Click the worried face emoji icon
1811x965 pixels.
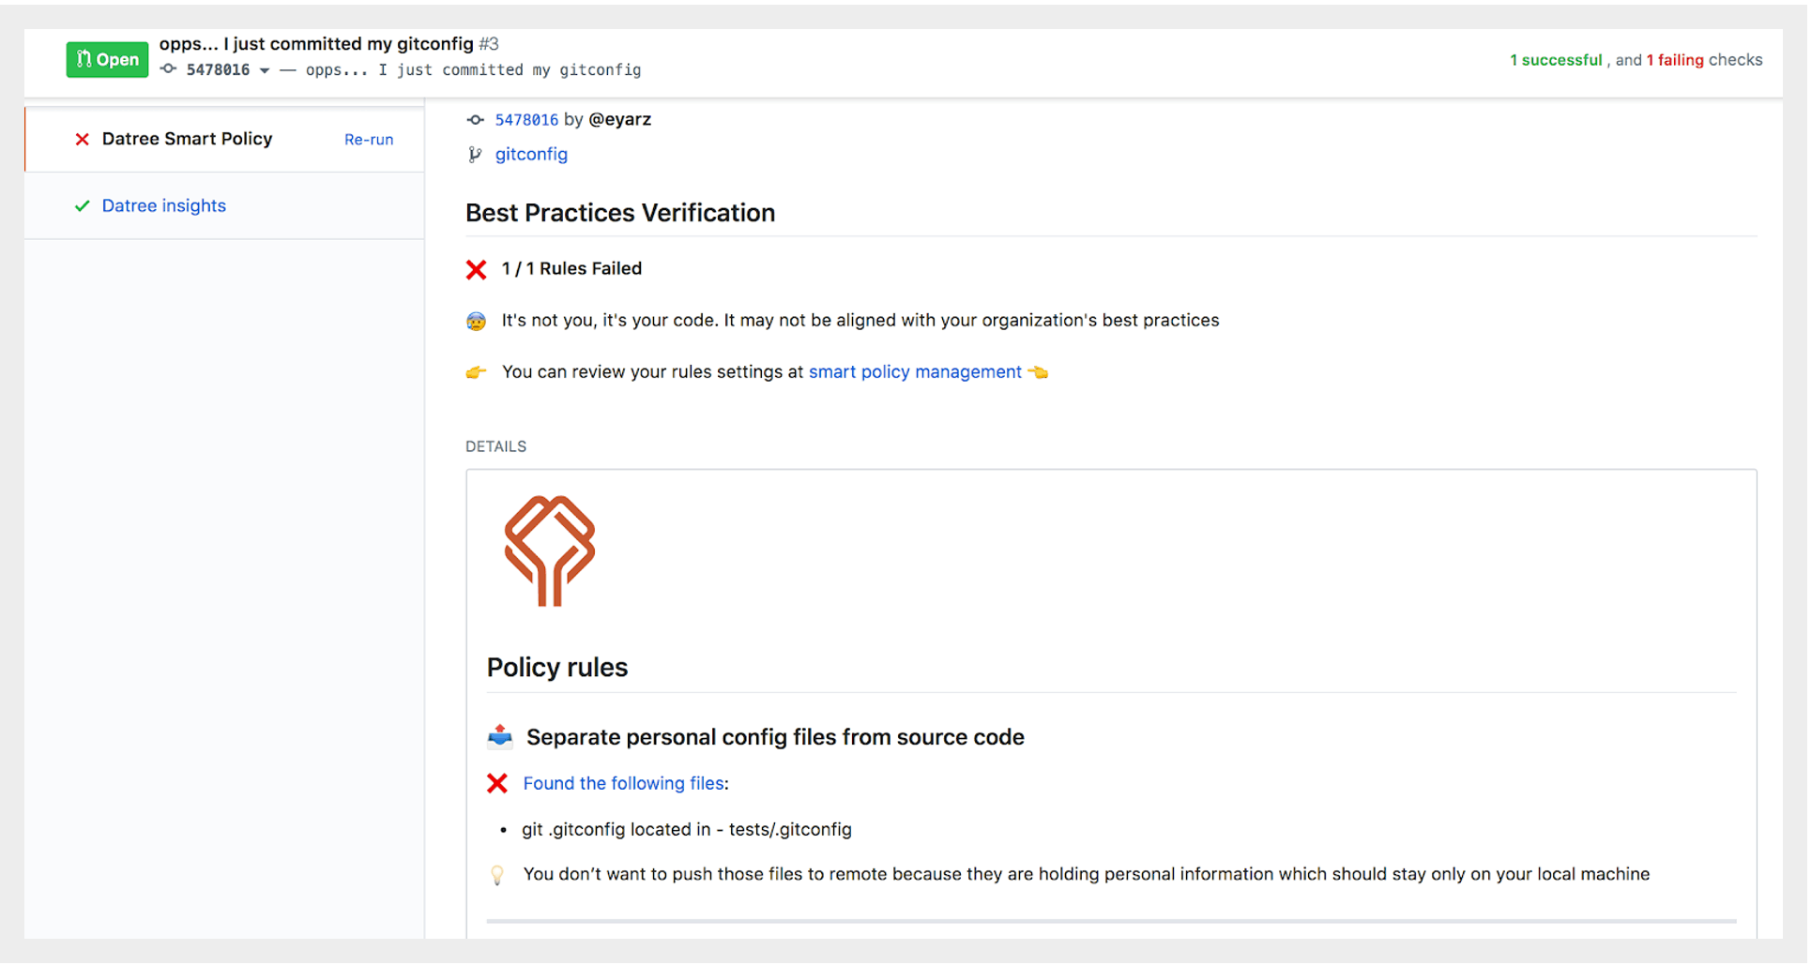tap(477, 322)
